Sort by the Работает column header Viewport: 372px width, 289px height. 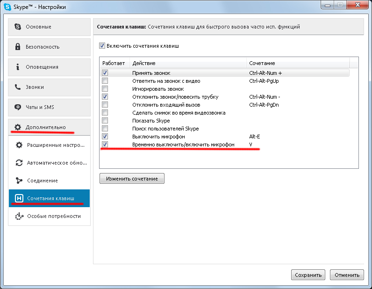(114, 63)
